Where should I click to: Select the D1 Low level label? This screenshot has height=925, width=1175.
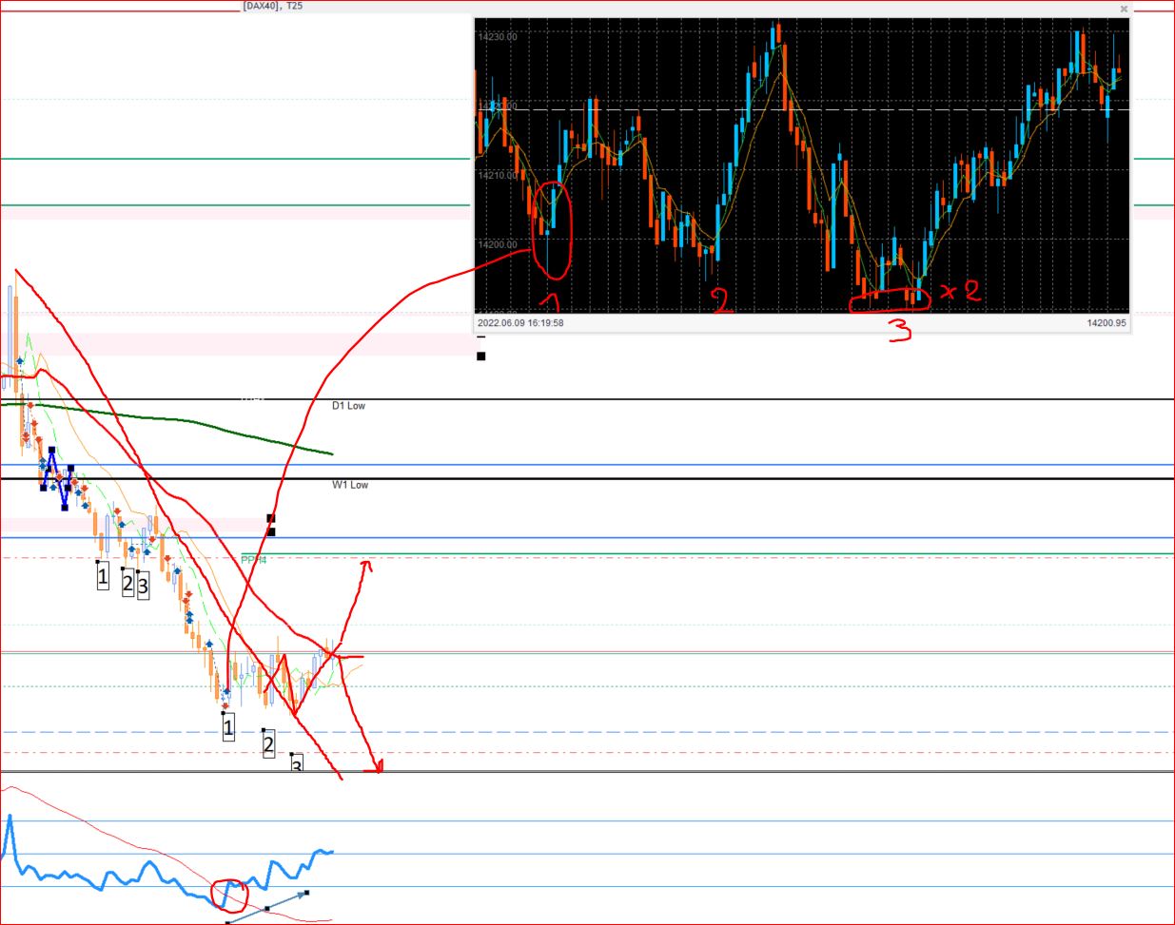point(348,406)
